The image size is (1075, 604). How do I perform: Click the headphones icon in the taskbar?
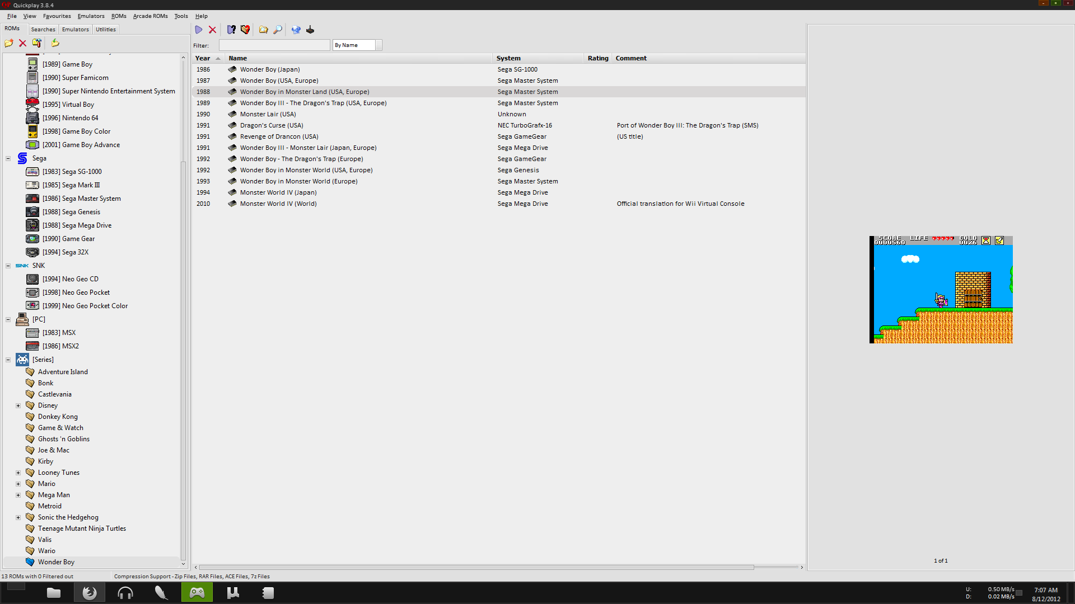125,593
